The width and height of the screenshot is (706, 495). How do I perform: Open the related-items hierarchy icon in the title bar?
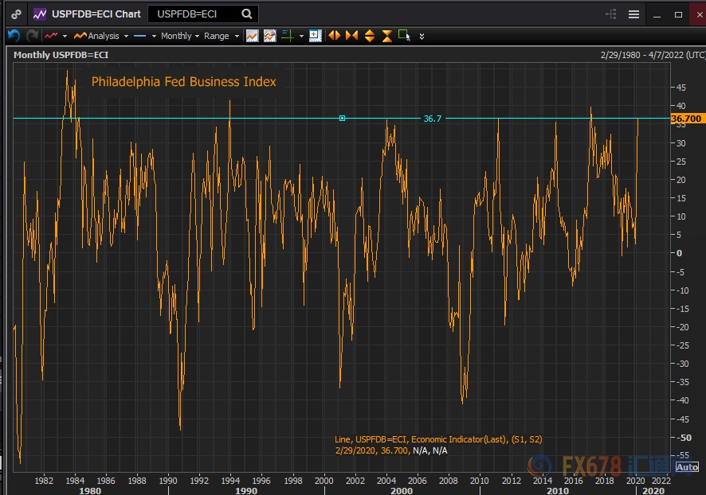611,14
